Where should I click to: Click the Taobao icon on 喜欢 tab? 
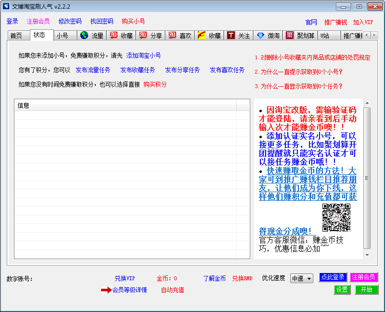pyautogui.click(x=172, y=35)
